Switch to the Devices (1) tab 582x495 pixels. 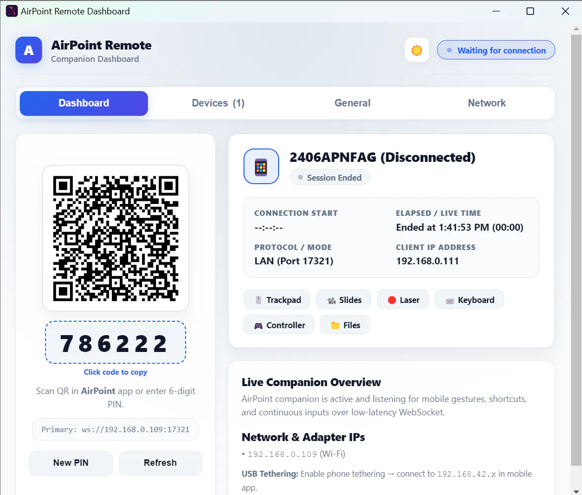(x=218, y=103)
